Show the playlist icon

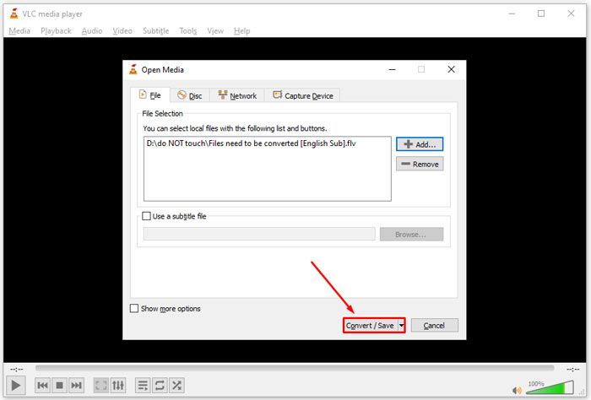(143, 386)
